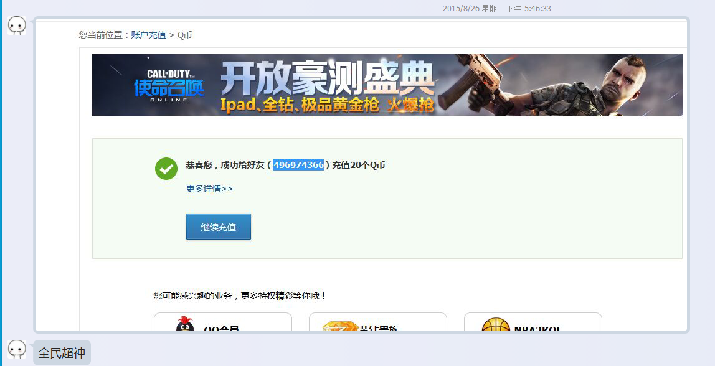Image resolution: width=715 pixels, height=366 pixels.
Task: Open sender avatar beside 全民超神 message
Action: 17,349
